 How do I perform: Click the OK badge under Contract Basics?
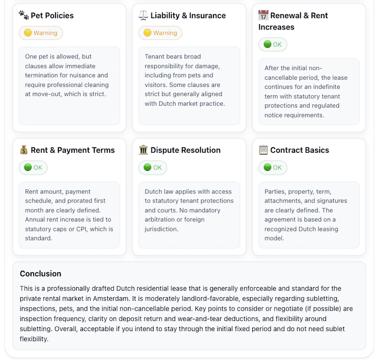pyautogui.click(x=273, y=168)
